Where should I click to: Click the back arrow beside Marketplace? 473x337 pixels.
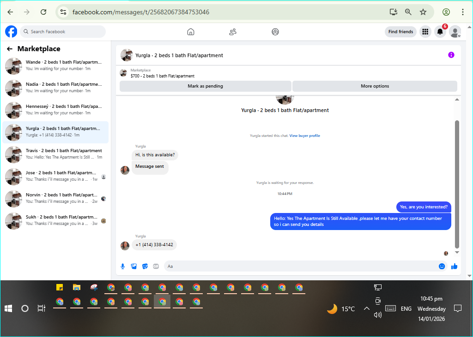click(10, 49)
